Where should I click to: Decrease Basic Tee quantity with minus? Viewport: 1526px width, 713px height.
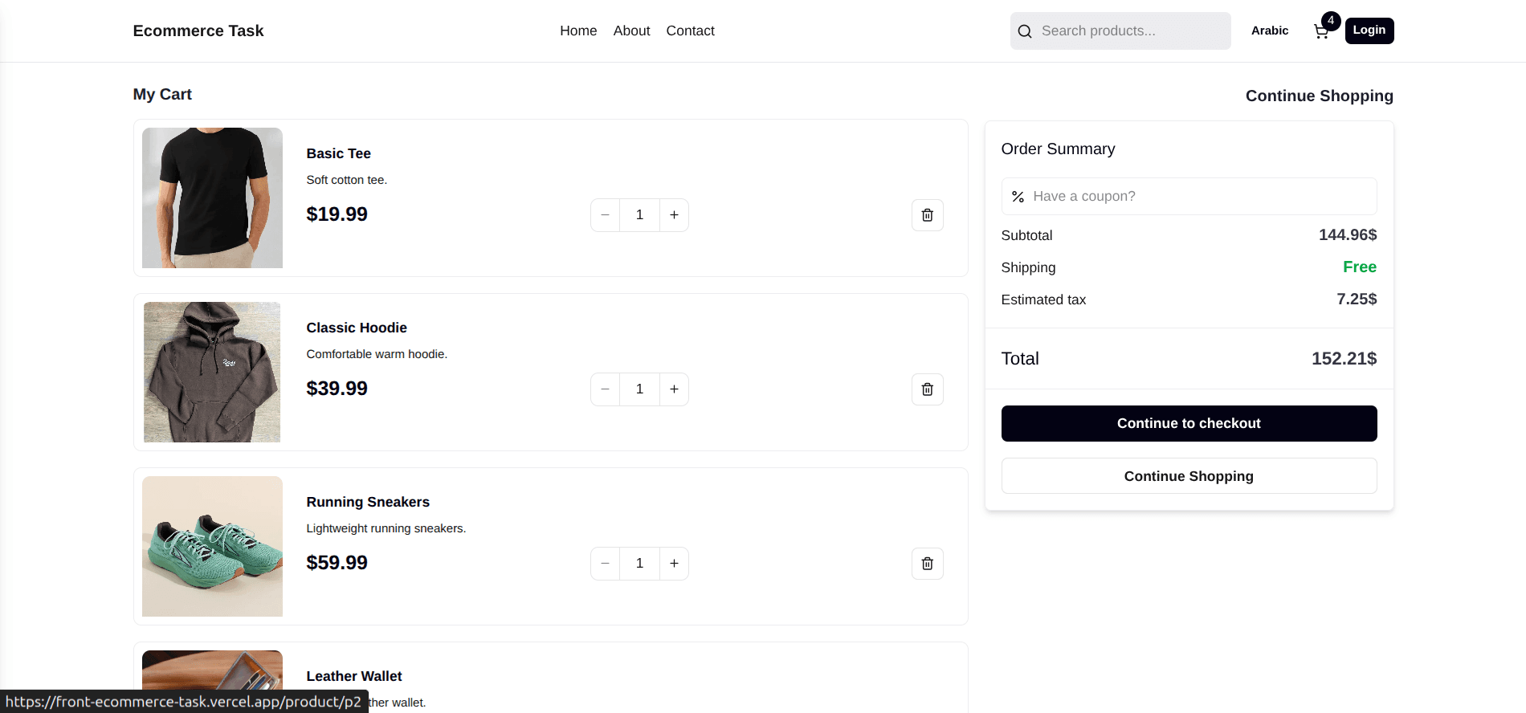point(606,215)
